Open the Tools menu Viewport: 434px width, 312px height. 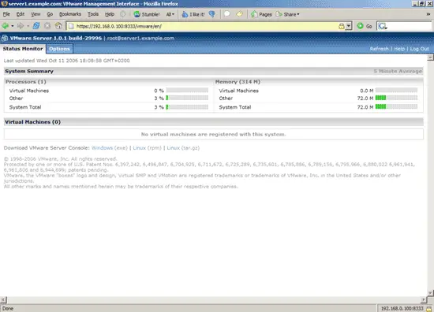click(93, 14)
